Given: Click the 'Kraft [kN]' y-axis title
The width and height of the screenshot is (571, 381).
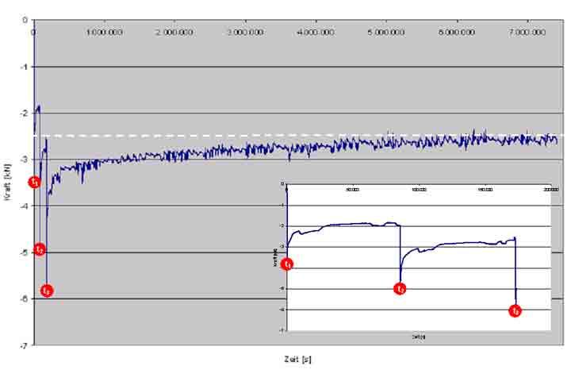Looking at the screenshot, I should 8,182.
